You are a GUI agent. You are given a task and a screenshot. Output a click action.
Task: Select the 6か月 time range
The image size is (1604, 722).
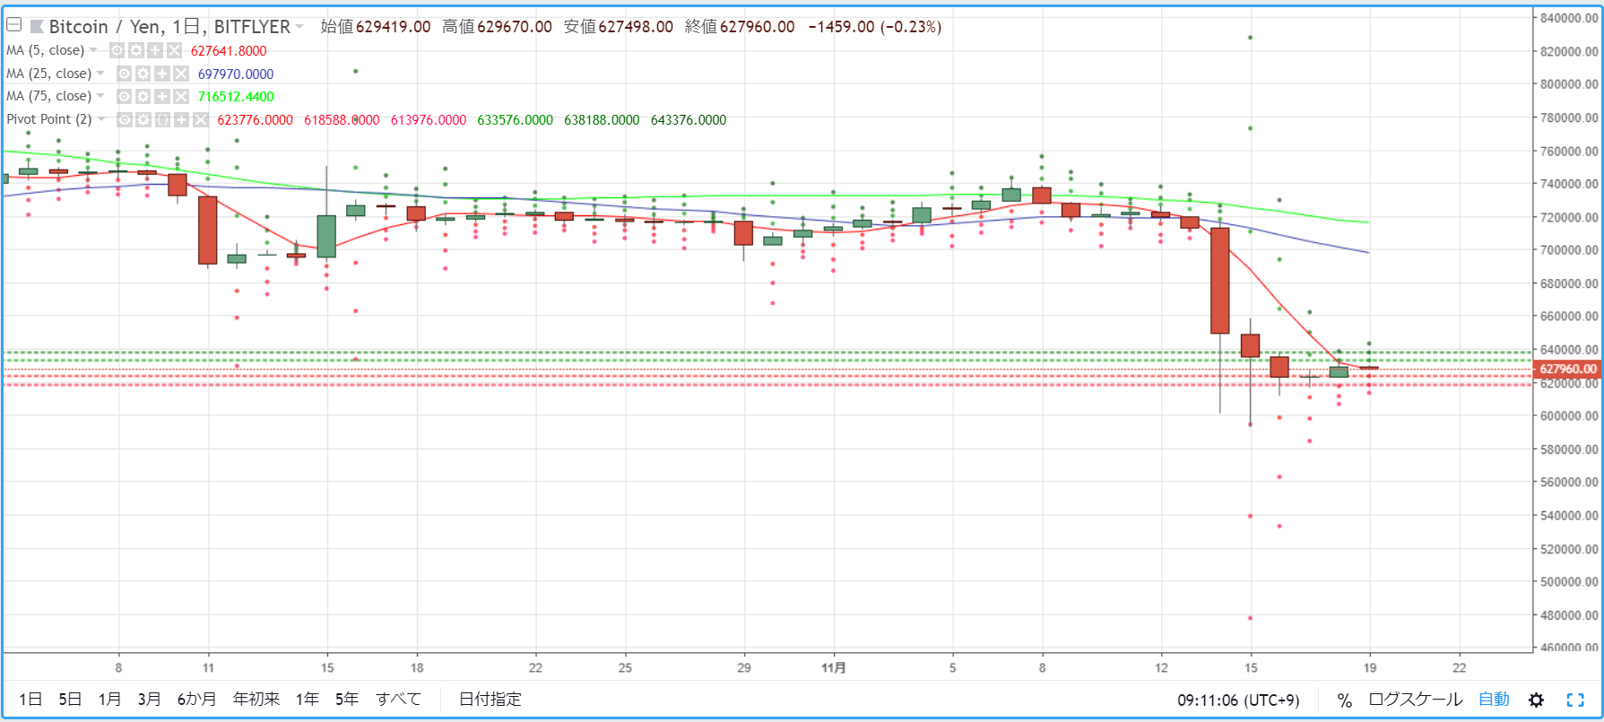(196, 700)
